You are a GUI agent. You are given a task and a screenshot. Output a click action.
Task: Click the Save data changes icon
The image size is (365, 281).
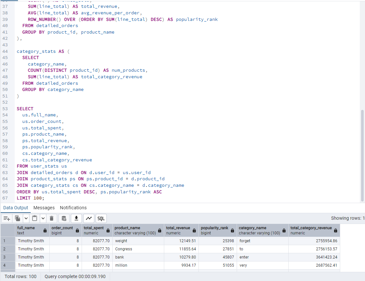coord(64,218)
